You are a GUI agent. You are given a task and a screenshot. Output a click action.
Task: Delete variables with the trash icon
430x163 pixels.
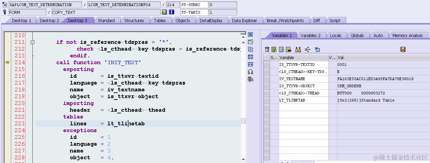coord(267,50)
